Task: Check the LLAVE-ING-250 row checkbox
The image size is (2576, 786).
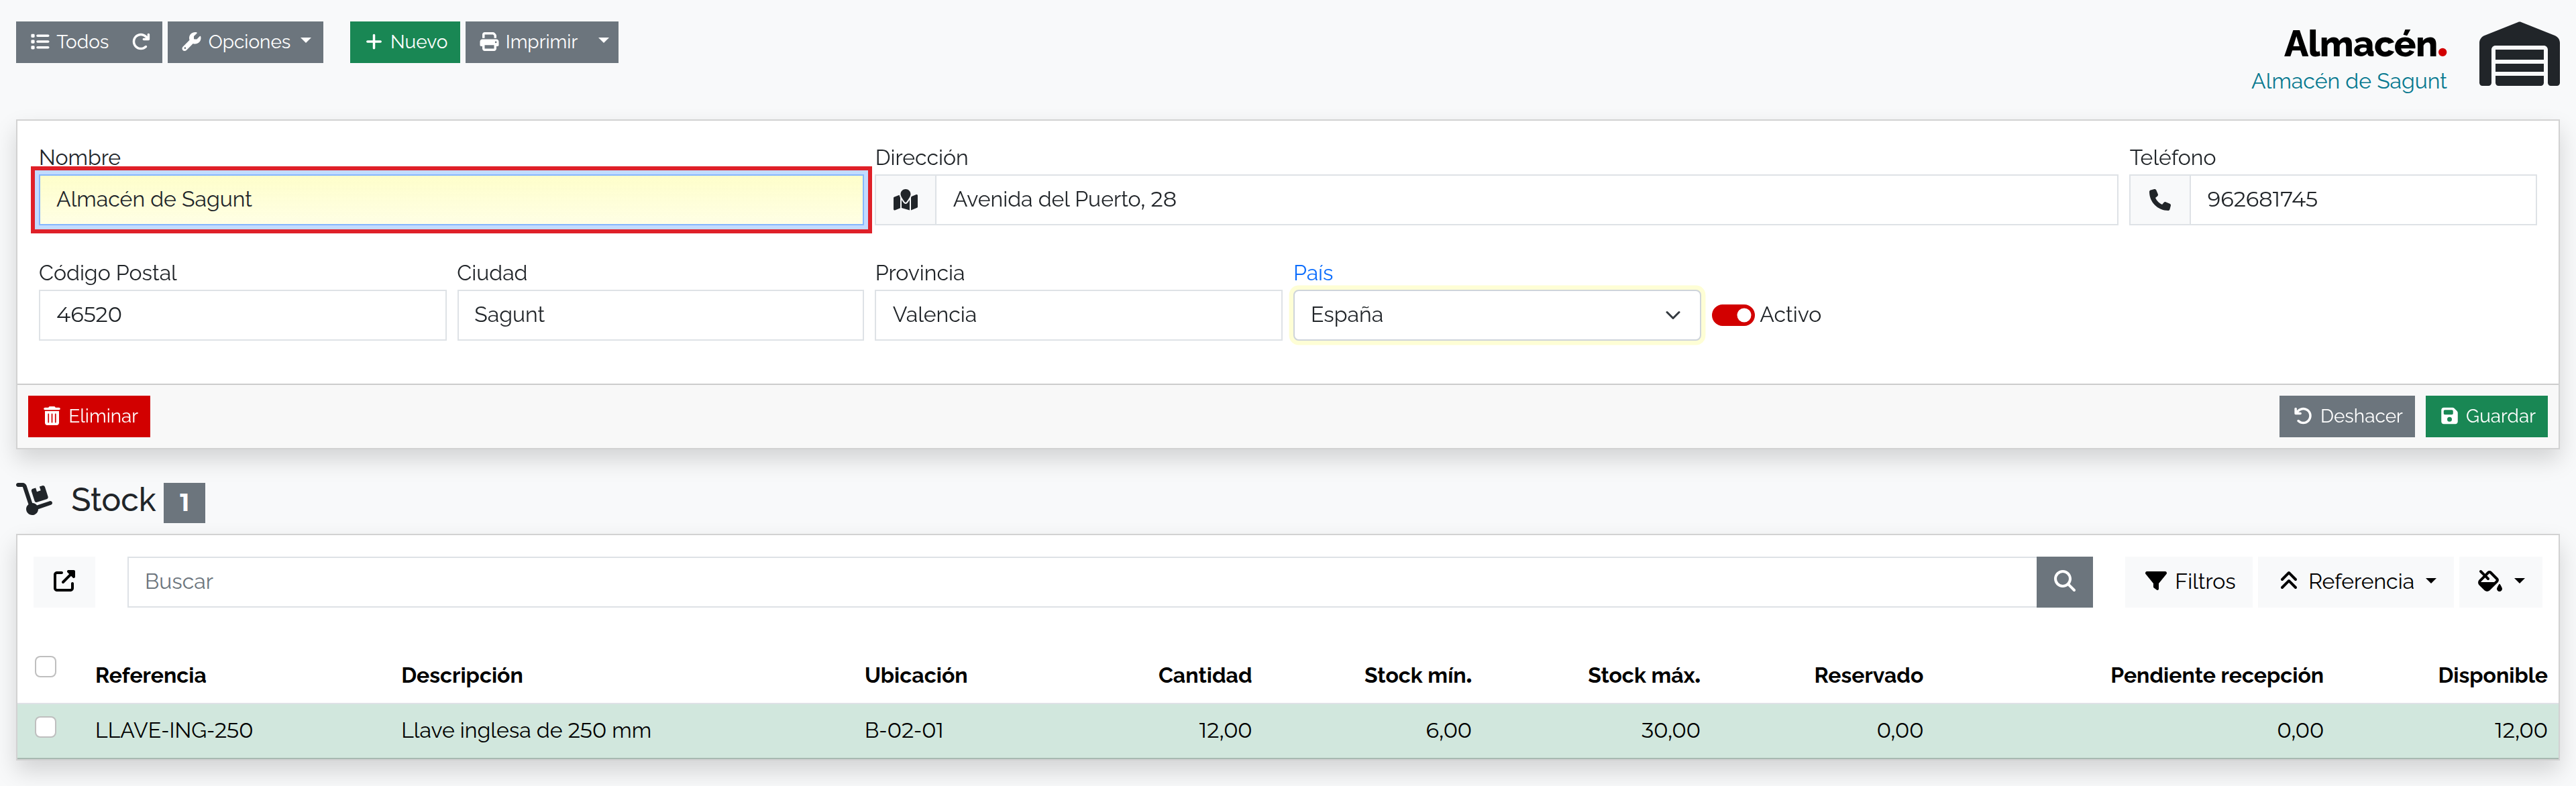Action: [x=46, y=727]
